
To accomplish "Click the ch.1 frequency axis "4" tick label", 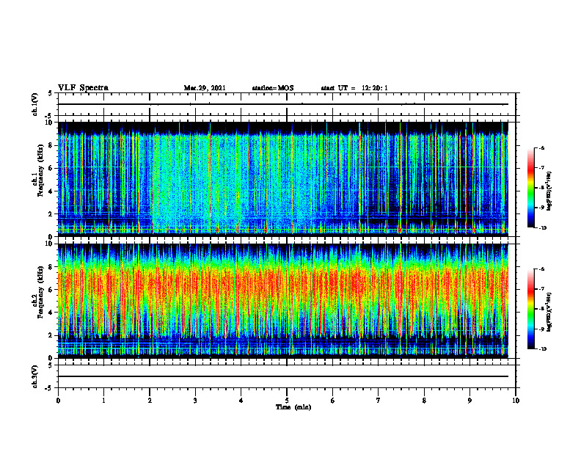I will [51, 191].
